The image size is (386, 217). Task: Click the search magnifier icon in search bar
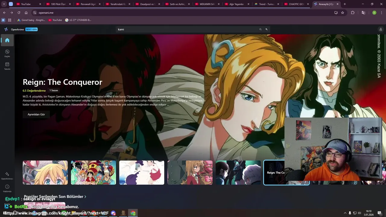click(x=260, y=29)
